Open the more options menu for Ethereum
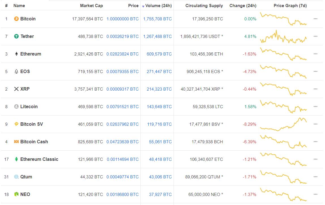The image size is (325, 205). coord(315,54)
